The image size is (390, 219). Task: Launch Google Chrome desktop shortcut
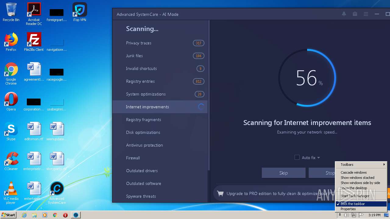coord(11,74)
